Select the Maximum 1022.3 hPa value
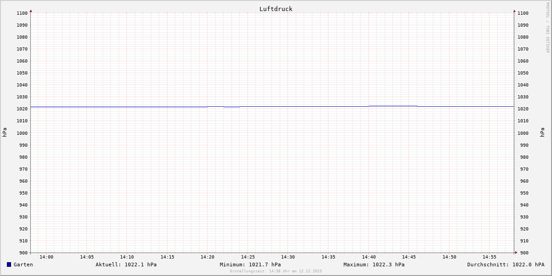Screen dimensions: 552x276 pyautogui.click(x=374, y=264)
